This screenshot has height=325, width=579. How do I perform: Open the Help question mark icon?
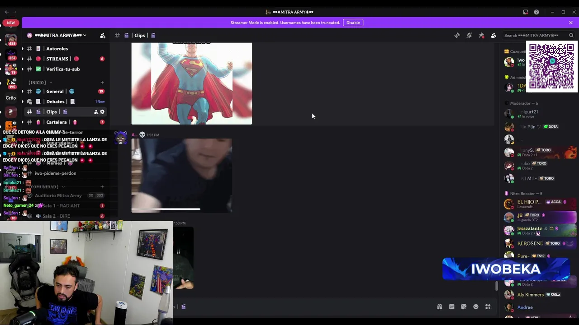[536, 12]
